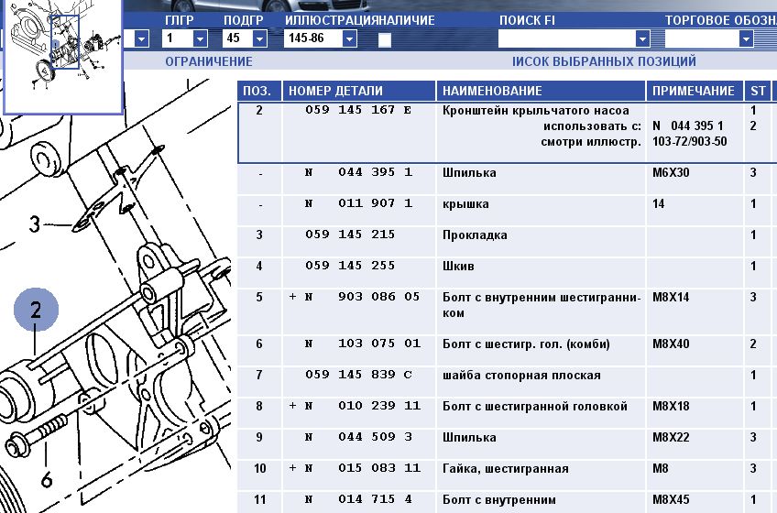Select part number 059 145 167 E

tap(358, 110)
